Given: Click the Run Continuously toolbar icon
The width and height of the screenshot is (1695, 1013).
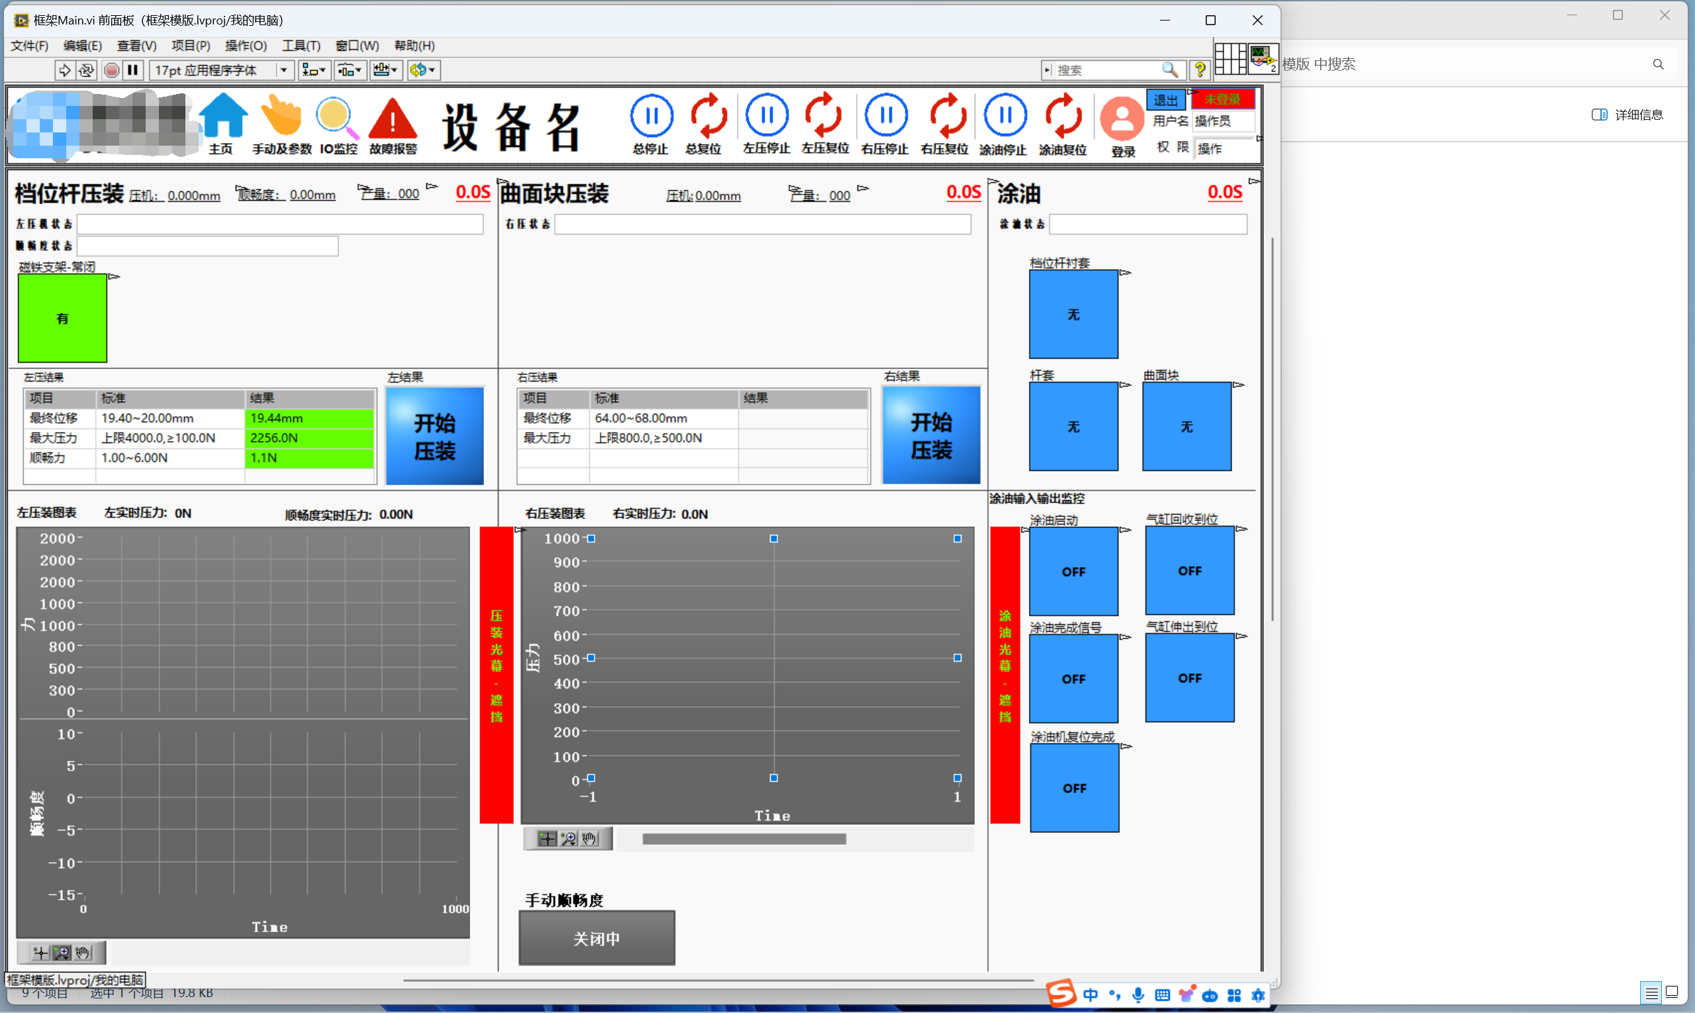Looking at the screenshot, I should pyautogui.click(x=86, y=70).
